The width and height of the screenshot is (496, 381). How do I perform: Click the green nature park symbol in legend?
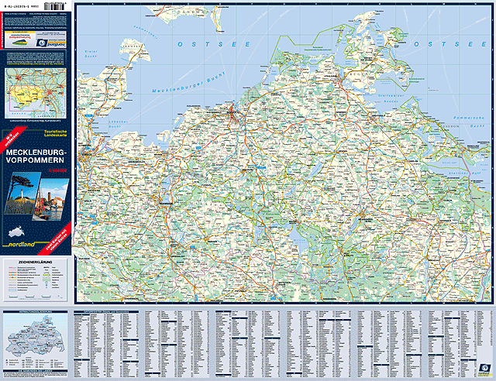click(x=47, y=275)
